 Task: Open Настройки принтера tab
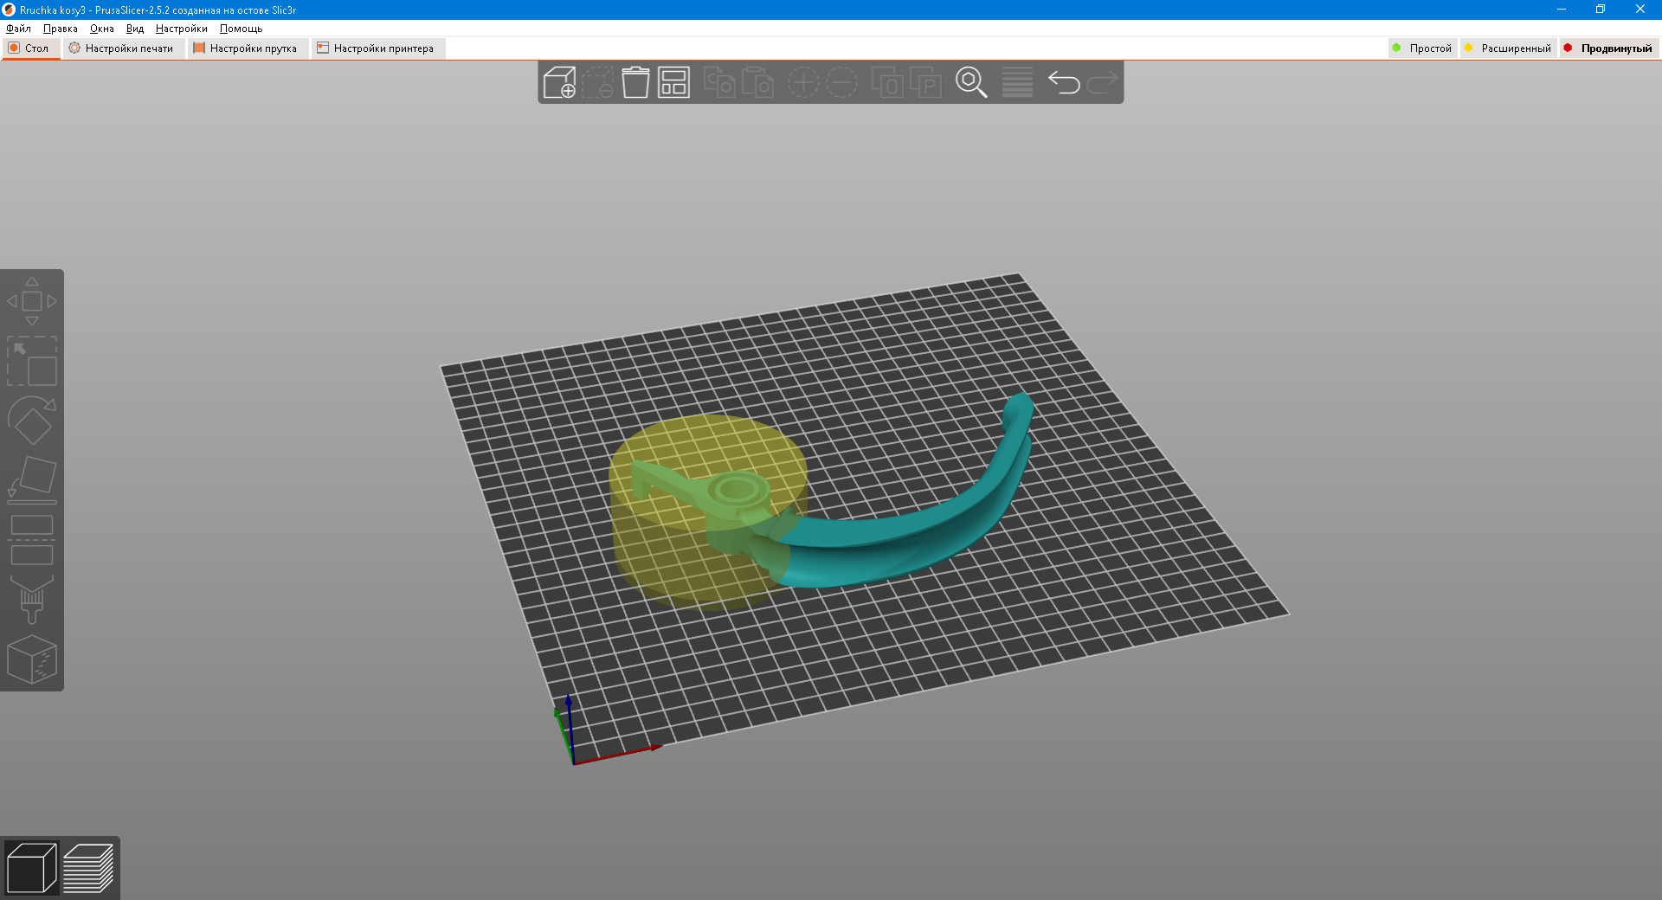point(377,48)
